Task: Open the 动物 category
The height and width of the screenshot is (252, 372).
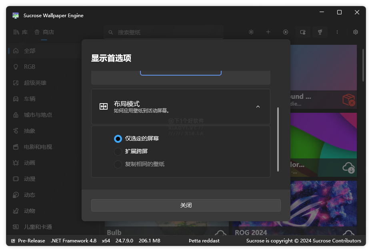Action: click(45, 211)
